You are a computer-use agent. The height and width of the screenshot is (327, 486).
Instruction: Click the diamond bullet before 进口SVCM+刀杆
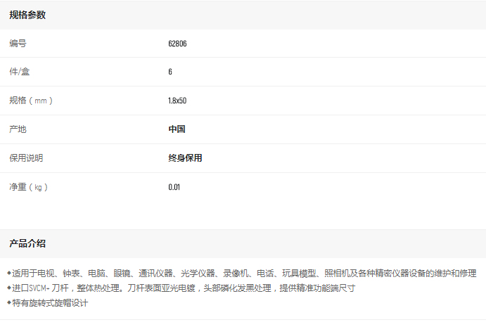9,288
